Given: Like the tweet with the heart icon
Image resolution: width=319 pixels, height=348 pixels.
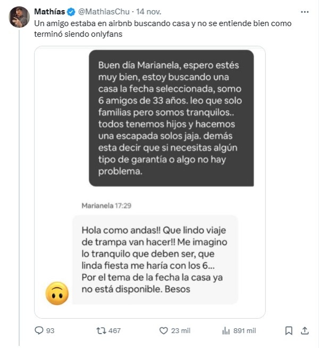Looking at the screenshot, I should pyautogui.click(x=164, y=330).
